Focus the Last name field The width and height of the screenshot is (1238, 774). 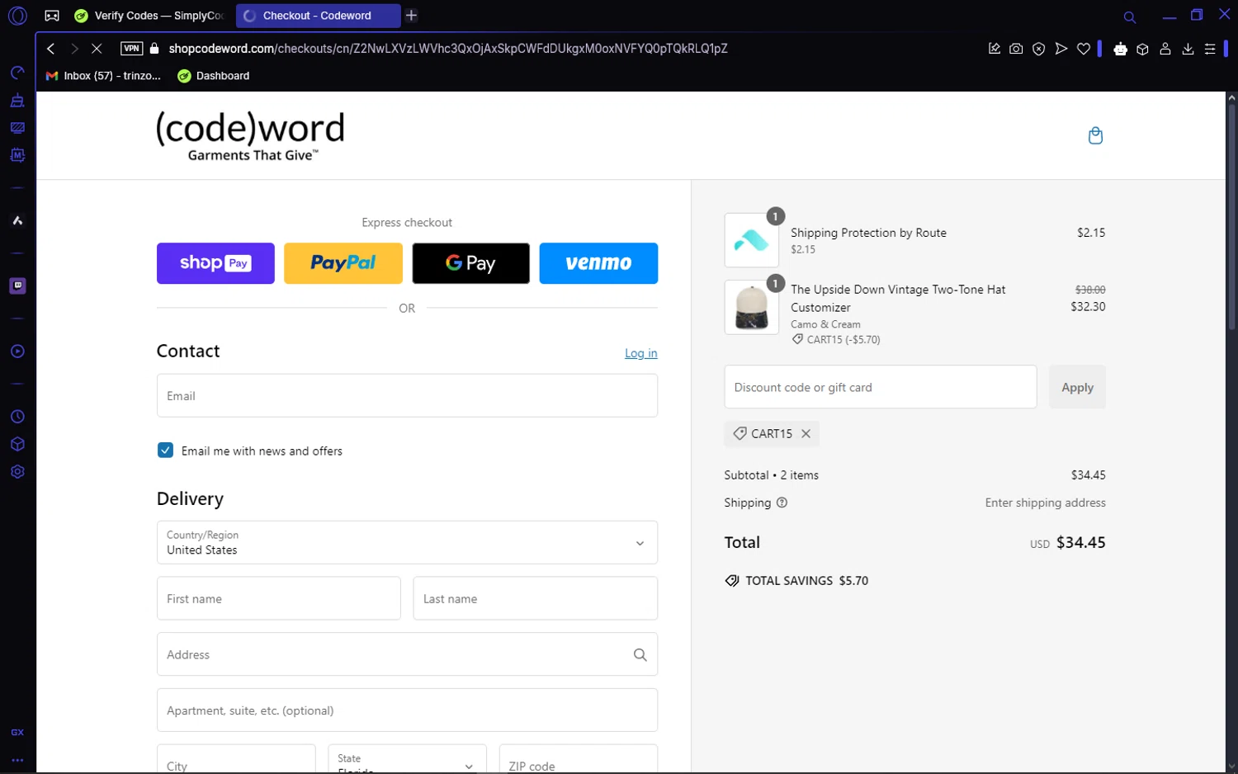[535, 598]
